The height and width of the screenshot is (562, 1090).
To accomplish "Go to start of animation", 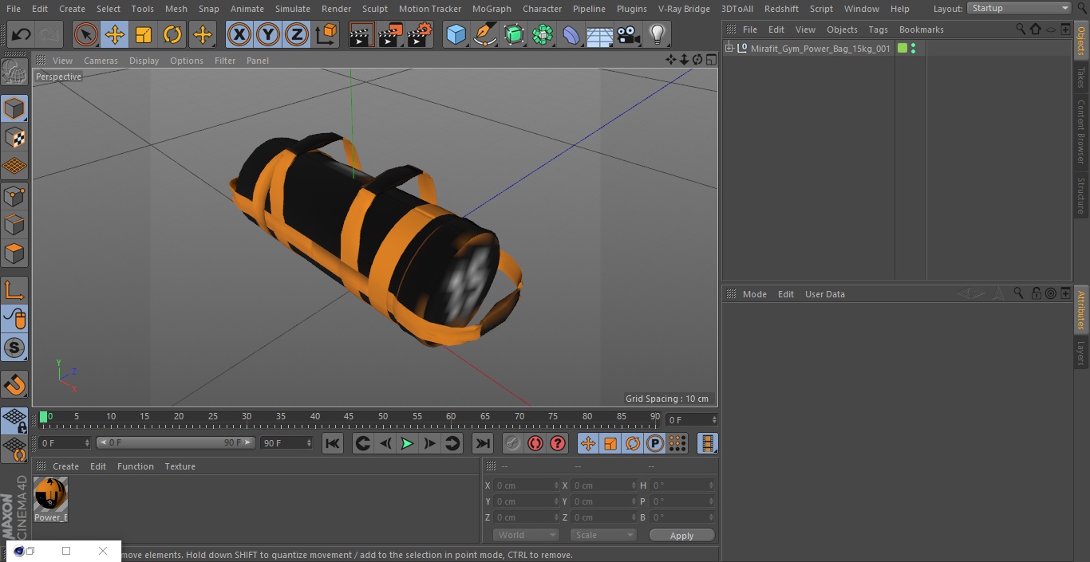I will pos(333,443).
